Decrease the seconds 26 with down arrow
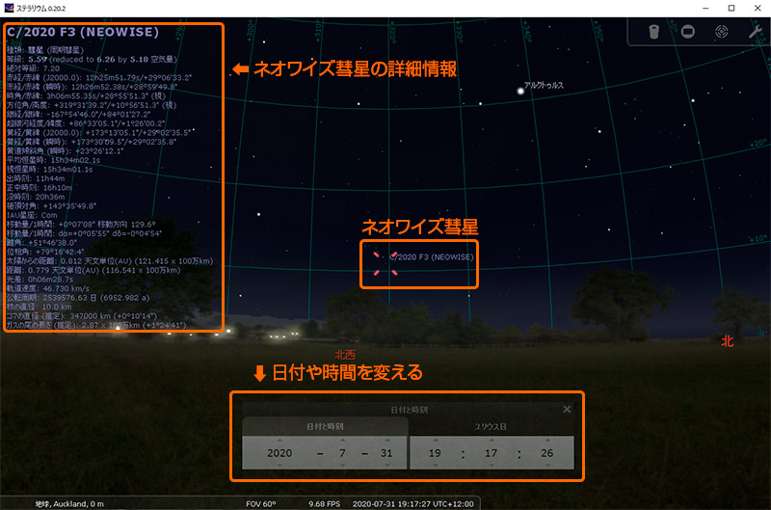 click(547, 465)
